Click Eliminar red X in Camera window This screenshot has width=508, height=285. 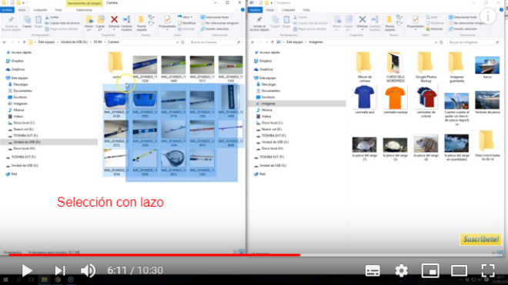(114, 22)
